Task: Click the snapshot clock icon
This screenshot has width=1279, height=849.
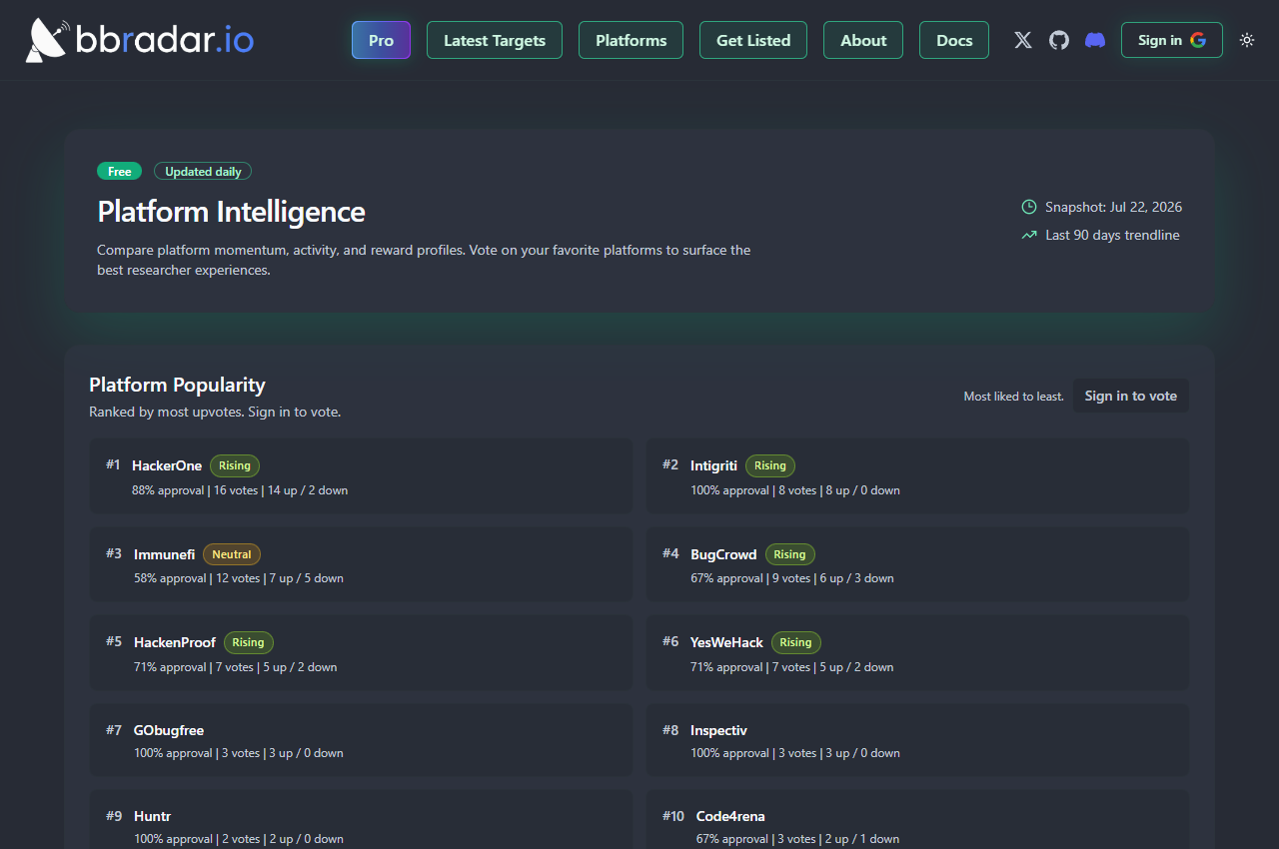Action: (x=1029, y=207)
